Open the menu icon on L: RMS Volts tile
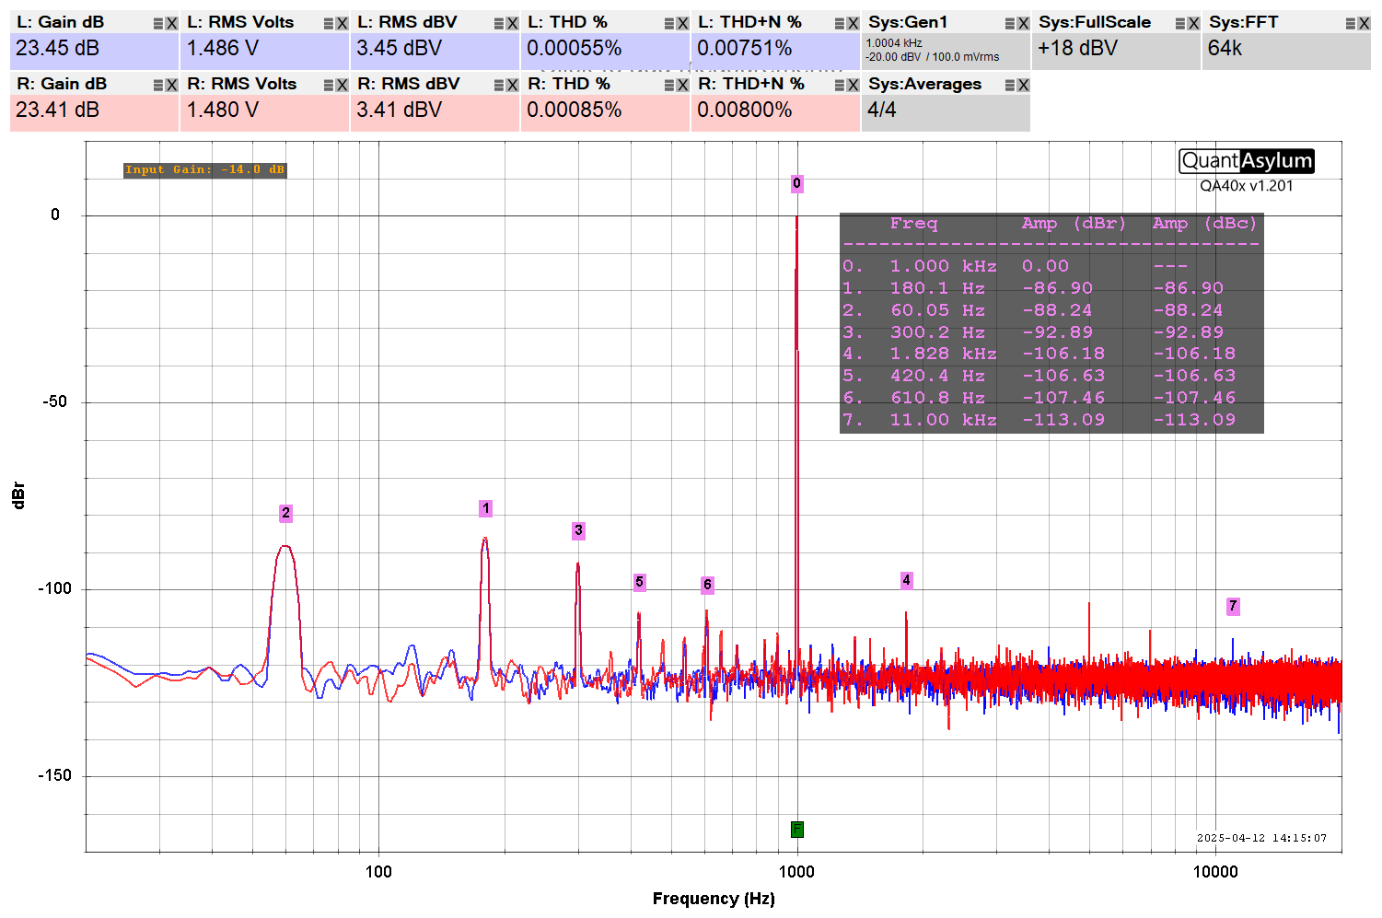The image size is (1382, 918). 329,24
